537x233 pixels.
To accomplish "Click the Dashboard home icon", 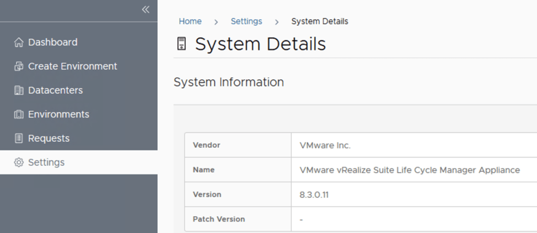I will [x=19, y=43].
